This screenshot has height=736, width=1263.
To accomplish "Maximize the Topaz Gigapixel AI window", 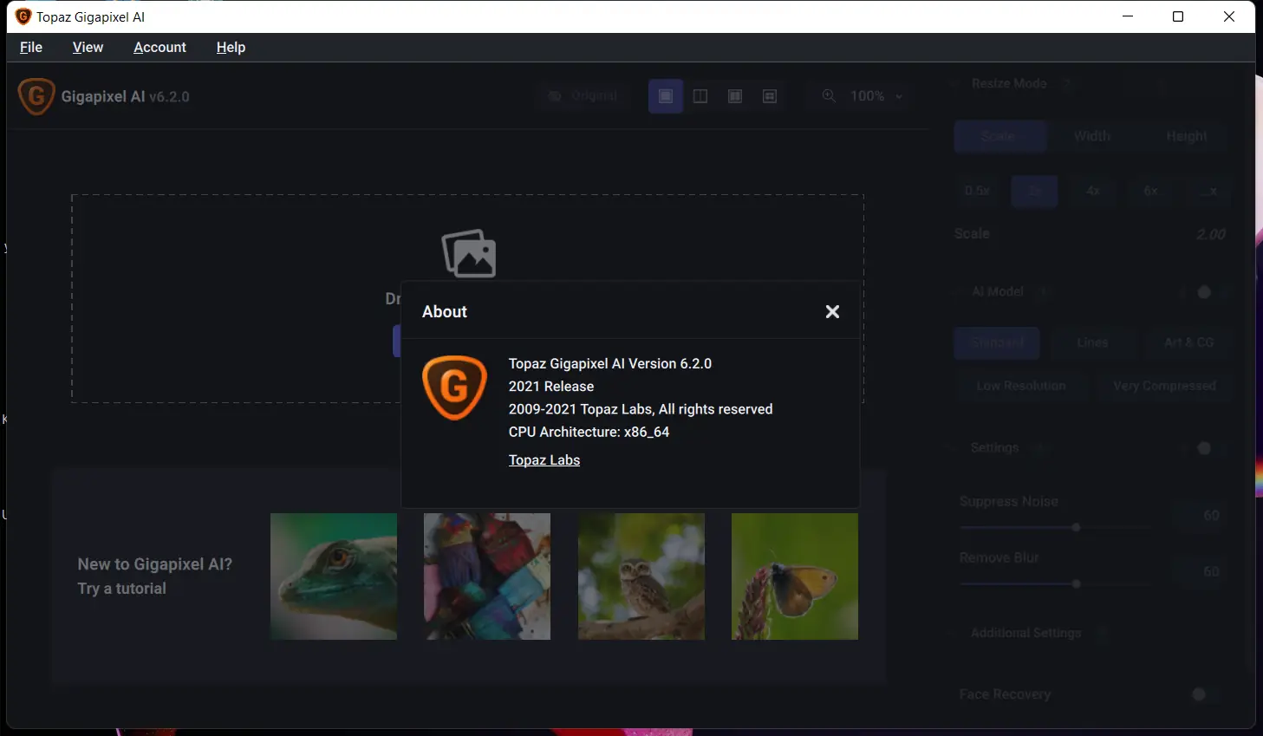I will [1178, 16].
